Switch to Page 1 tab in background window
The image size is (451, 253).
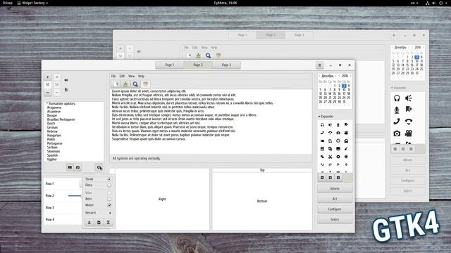pos(242,35)
